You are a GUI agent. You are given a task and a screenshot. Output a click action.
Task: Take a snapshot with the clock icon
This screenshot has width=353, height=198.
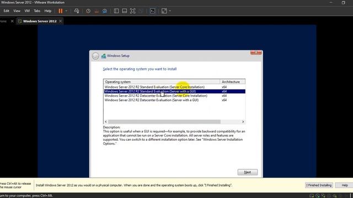[88, 11]
